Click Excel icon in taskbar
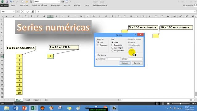This screenshot has width=197, height=111. 34,108
